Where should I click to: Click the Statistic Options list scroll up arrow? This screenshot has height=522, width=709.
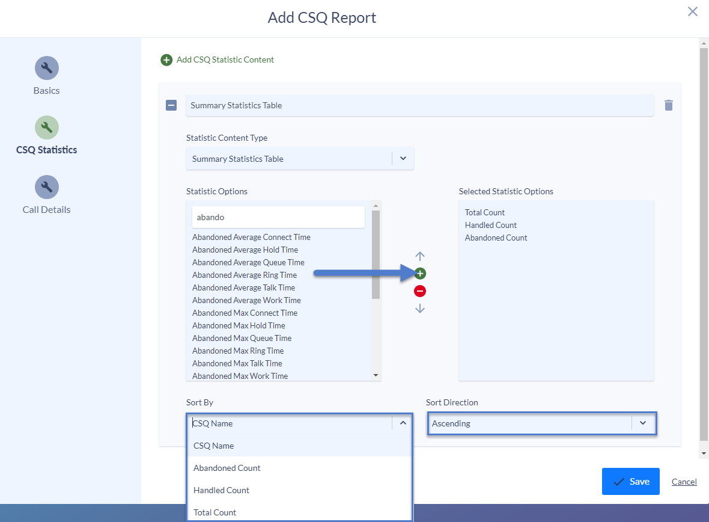point(376,206)
